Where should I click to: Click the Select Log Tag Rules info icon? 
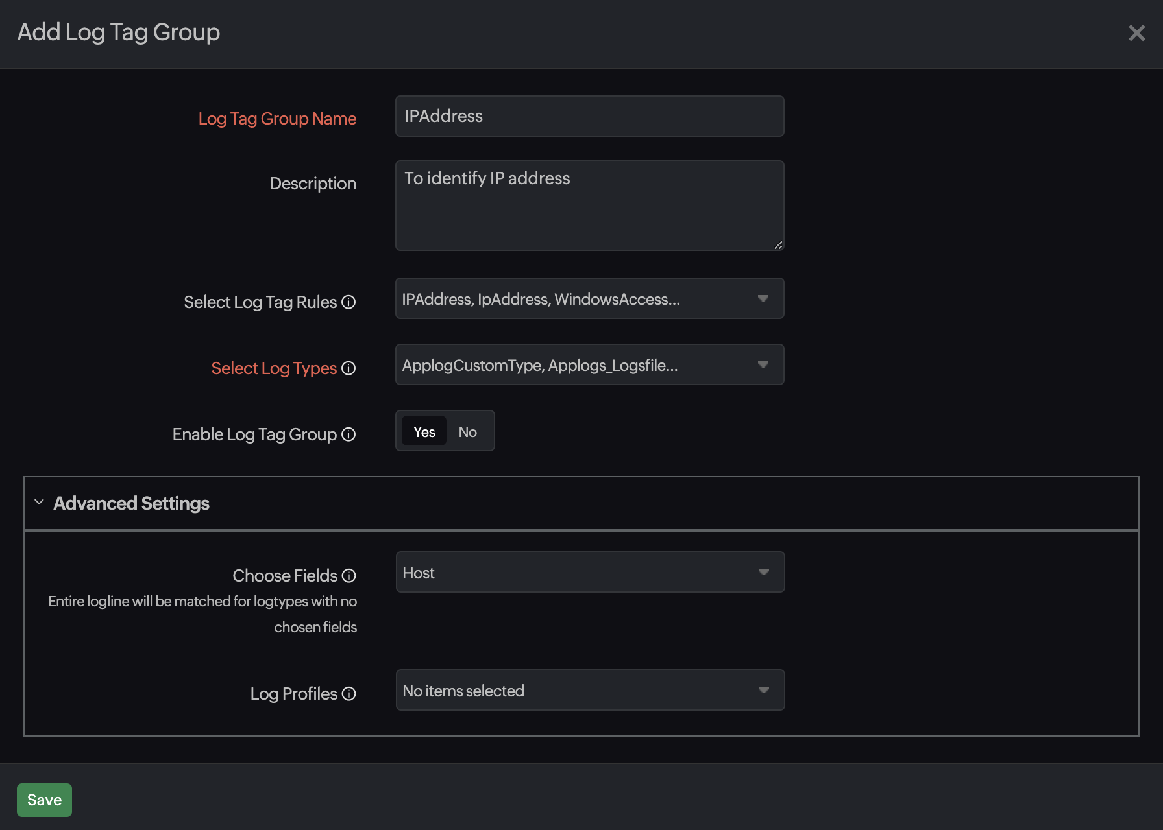(x=349, y=302)
